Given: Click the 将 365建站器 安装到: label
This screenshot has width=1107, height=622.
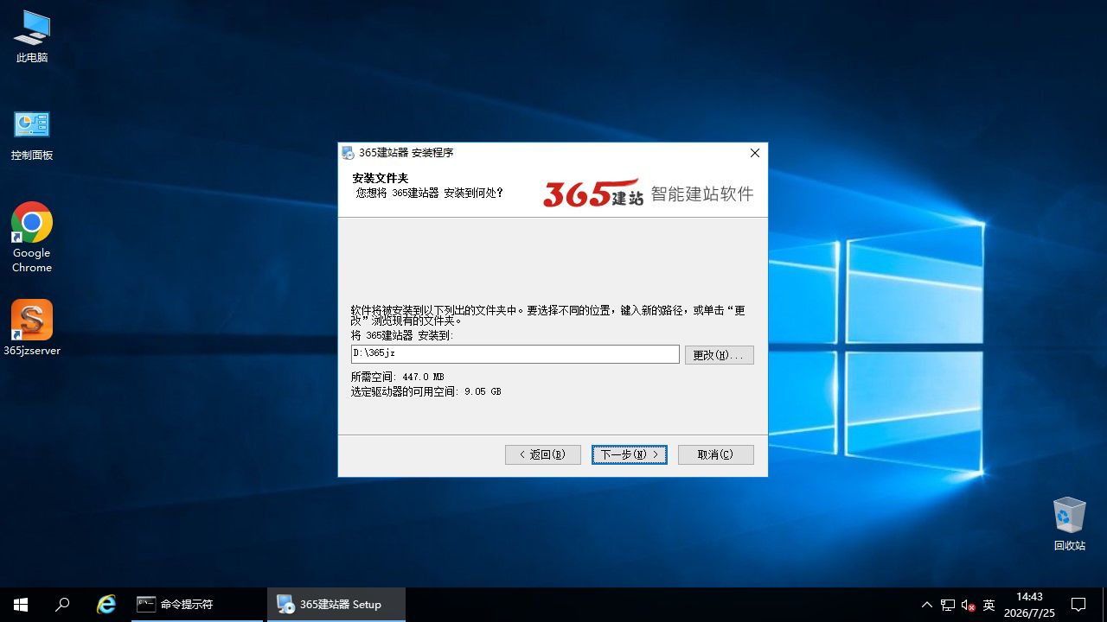Looking at the screenshot, I should (402, 335).
